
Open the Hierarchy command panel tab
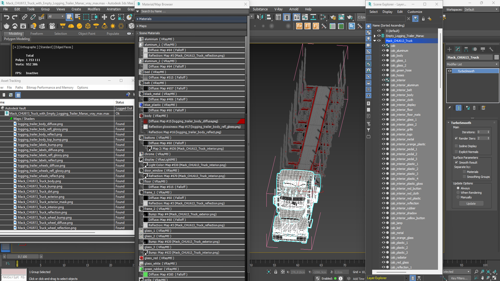466,49
